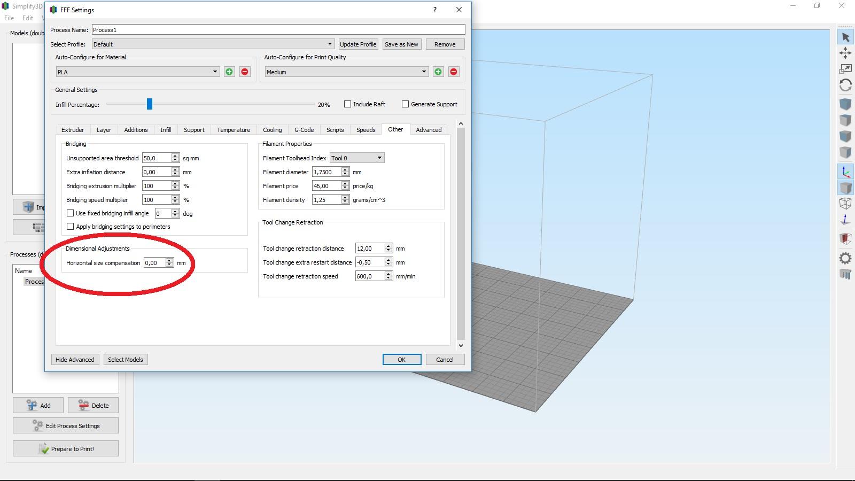Screen dimensions: 855x481
Task: Enable the Include Raft checkbox
Action: (347, 104)
